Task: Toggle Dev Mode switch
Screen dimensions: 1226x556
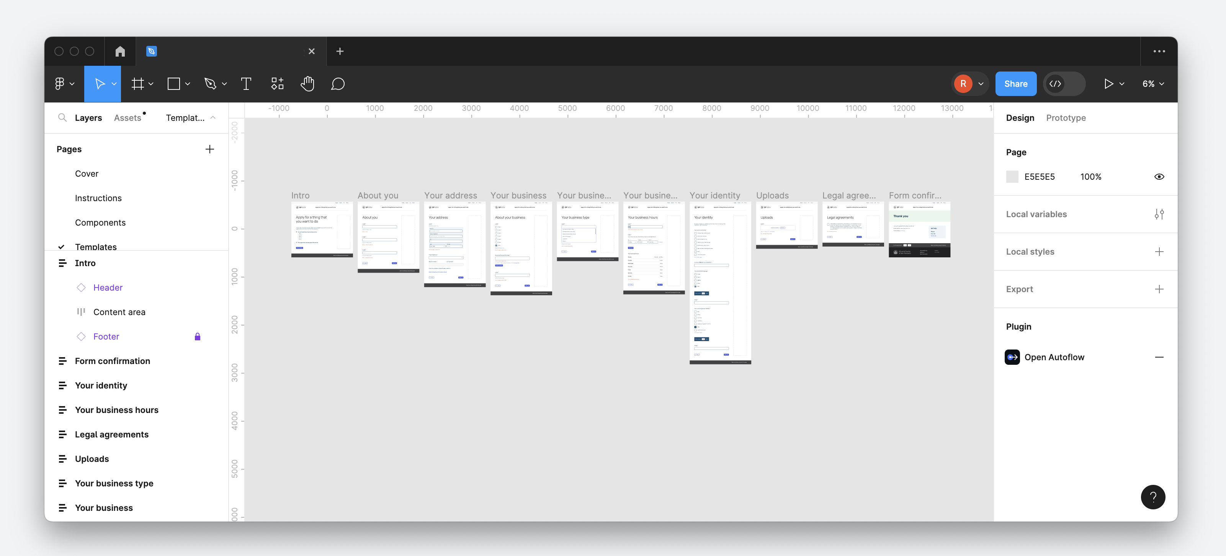Action: pyautogui.click(x=1065, y=84)
